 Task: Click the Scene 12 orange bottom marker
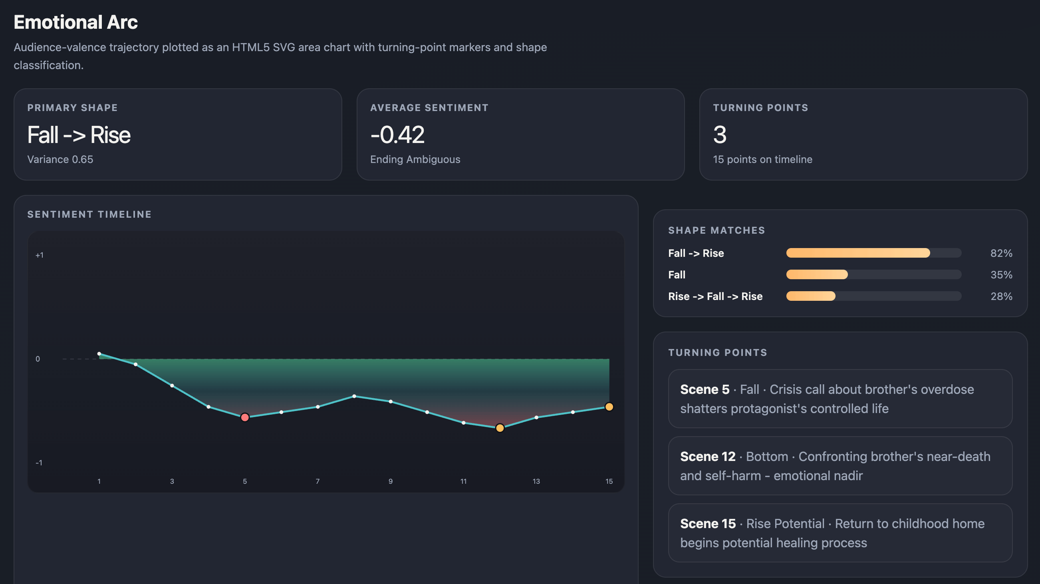pos(500,428)
